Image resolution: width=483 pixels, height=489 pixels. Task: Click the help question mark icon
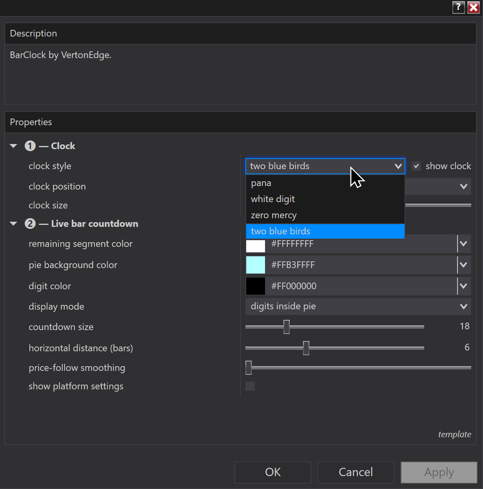pyautogui.click(x=458, y=7)
